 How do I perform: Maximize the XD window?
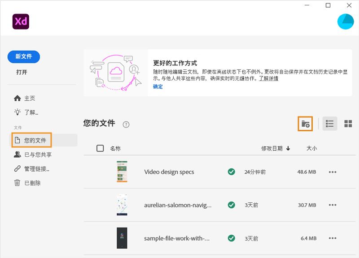coord(328,5)
